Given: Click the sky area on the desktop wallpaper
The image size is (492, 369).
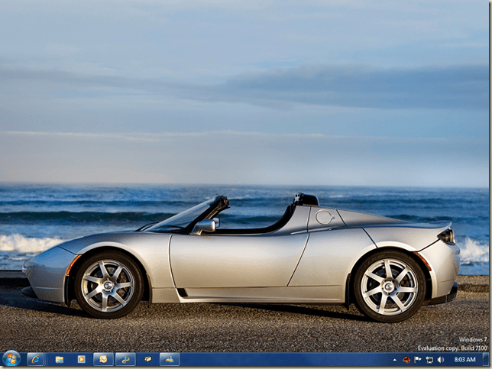Looking at the screenshot, I should [x=244, y=46].
